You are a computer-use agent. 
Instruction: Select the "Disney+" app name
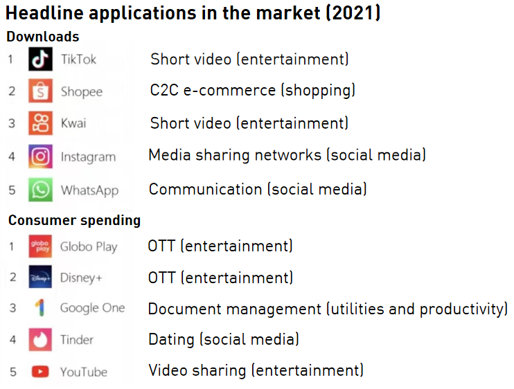(81, 278)
